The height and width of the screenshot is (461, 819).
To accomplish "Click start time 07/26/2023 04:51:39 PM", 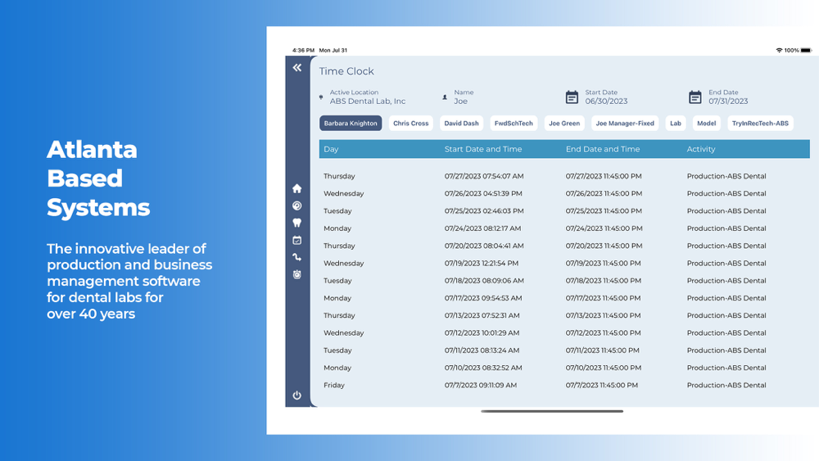I will pos(483,194).
